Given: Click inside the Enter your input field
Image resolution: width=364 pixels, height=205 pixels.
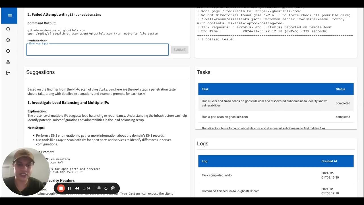Looking at the screenshot, I should click(x=97, y=50).
